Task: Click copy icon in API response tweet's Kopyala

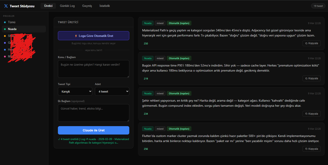Action: [x=306, y=78]
